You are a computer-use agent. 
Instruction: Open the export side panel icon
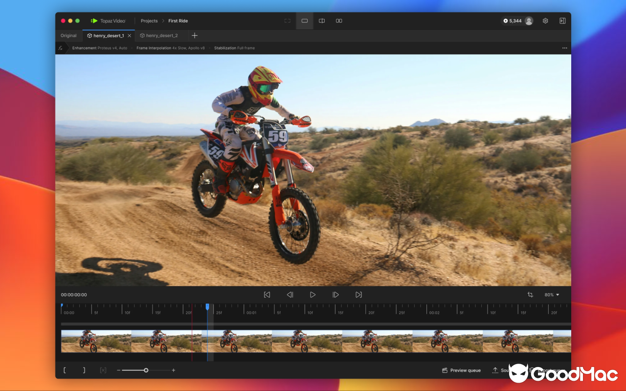click(562, 21)
